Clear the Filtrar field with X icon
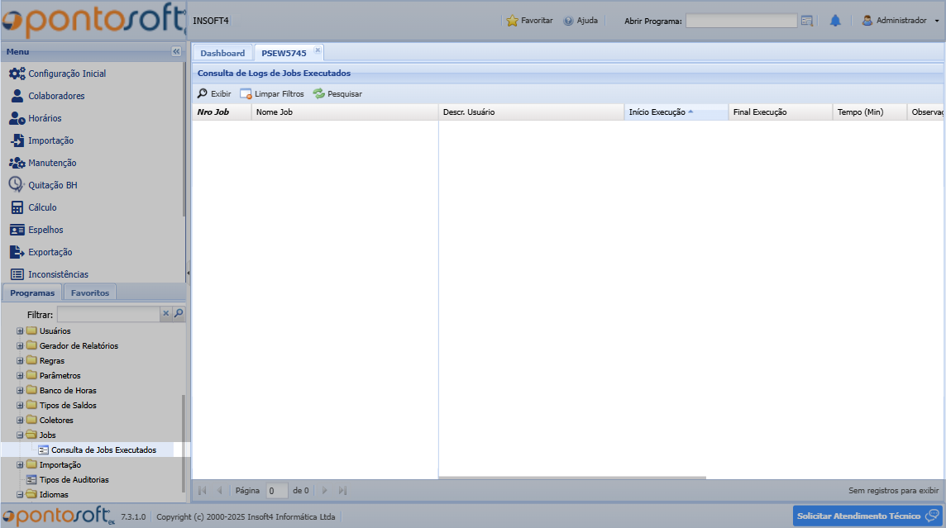 (x=165, y=314)
